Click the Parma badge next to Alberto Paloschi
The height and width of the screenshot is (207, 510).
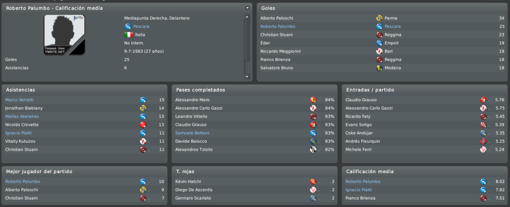click(379, 18)
